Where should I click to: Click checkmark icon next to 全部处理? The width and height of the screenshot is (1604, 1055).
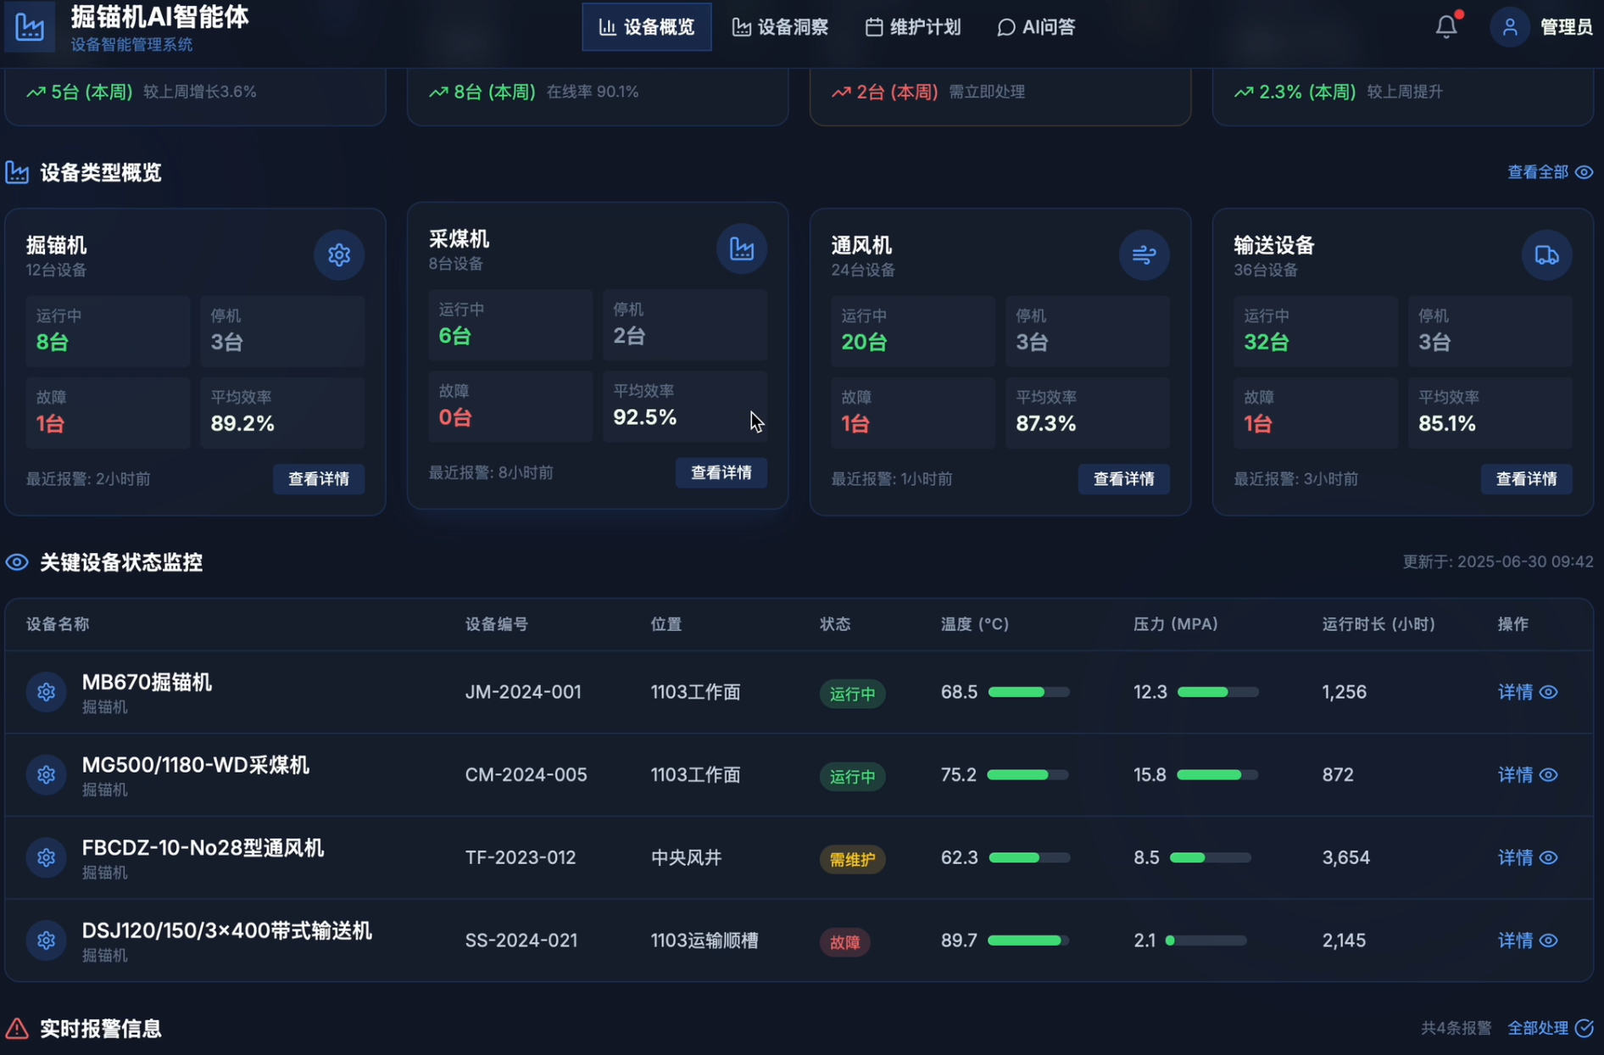pos(1584,1028)
